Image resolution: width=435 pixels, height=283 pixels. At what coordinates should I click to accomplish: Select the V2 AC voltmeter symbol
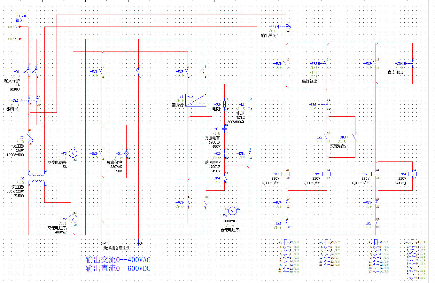(73, 219)
